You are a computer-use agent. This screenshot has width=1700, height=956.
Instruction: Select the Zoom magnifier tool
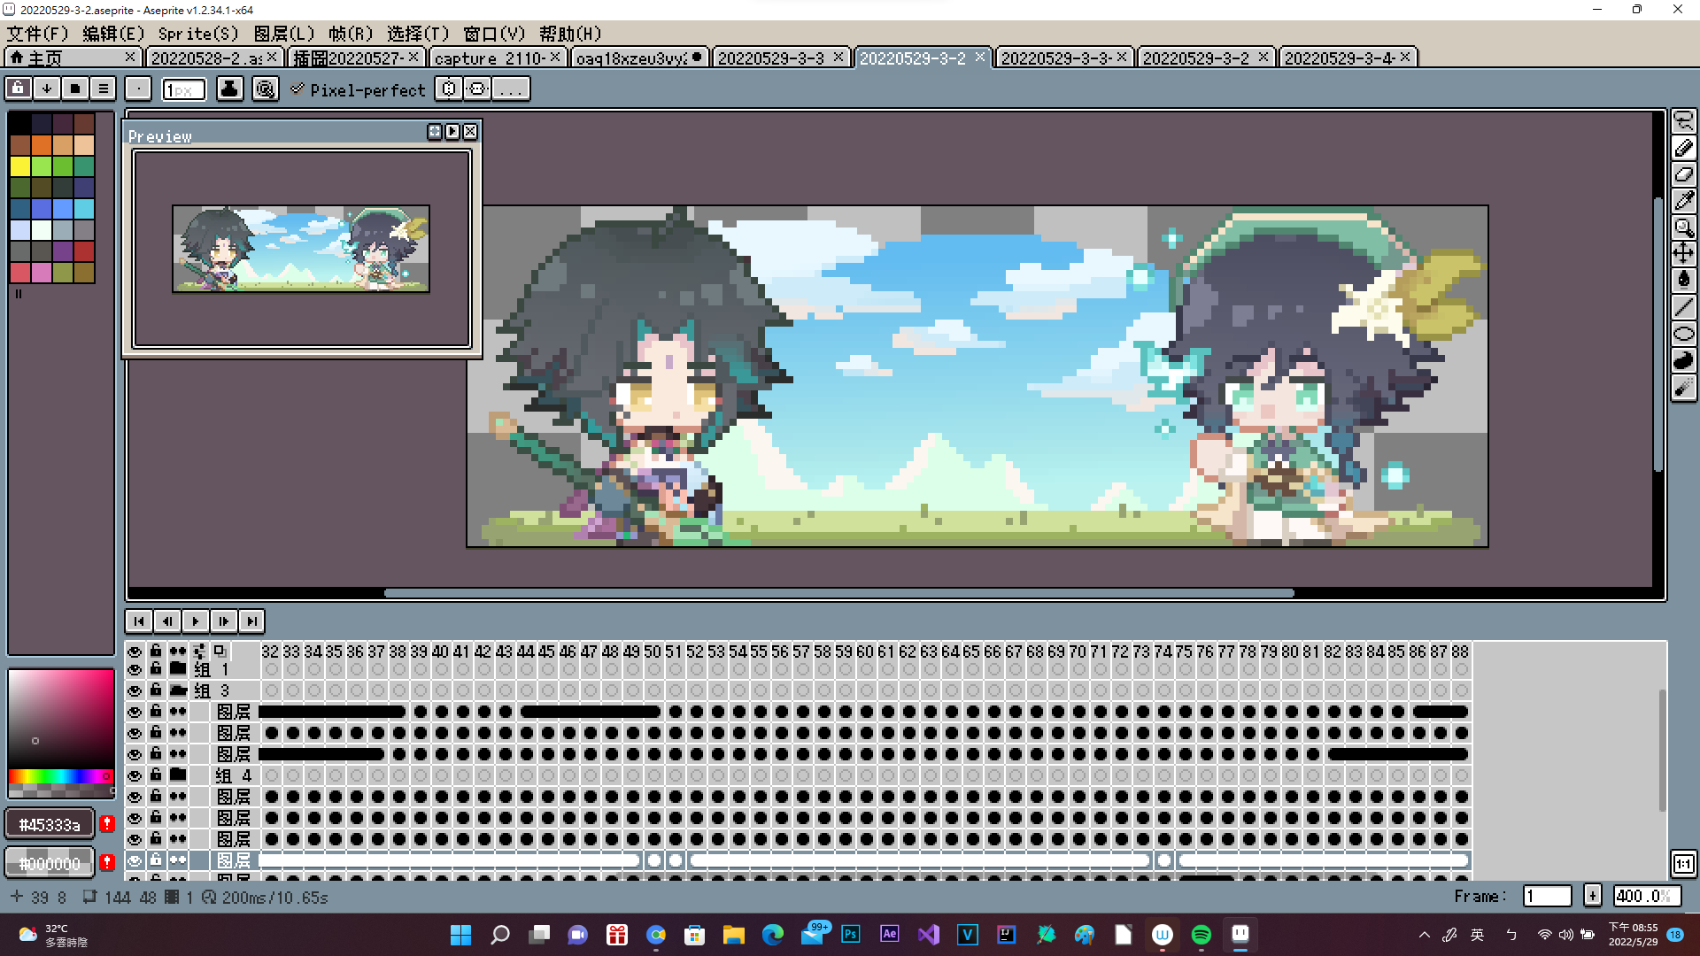[1683, 228]
